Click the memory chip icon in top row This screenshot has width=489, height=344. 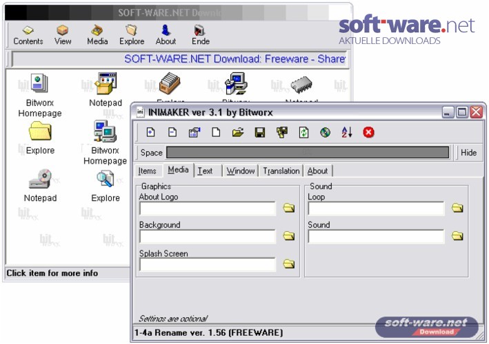click(x=301, y=85)
